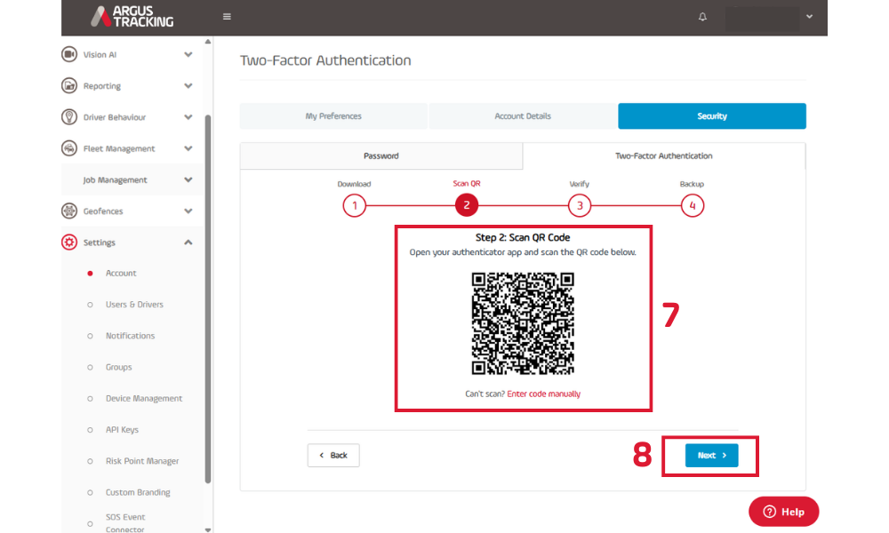Click step 1 Download circle
Screen dimensions: 889x533
[355, 205]
